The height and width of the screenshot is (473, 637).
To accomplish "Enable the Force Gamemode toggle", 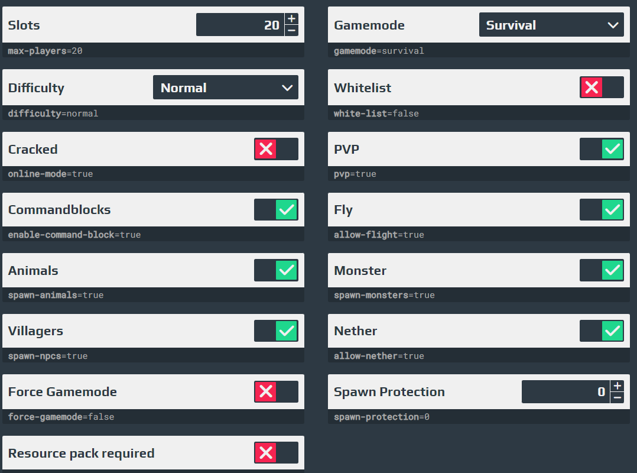I will point(277,391).
